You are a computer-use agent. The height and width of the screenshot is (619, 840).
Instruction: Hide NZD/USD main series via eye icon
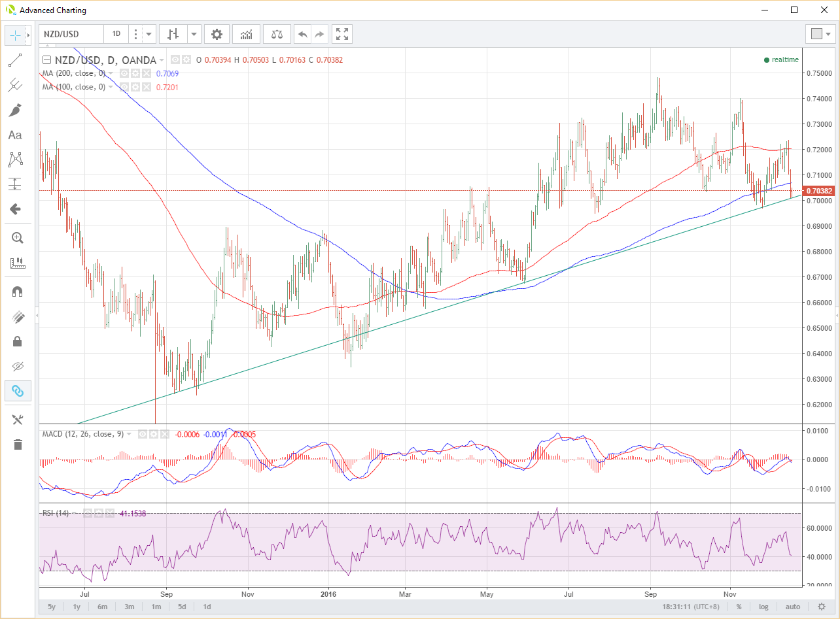coord(175,59)
